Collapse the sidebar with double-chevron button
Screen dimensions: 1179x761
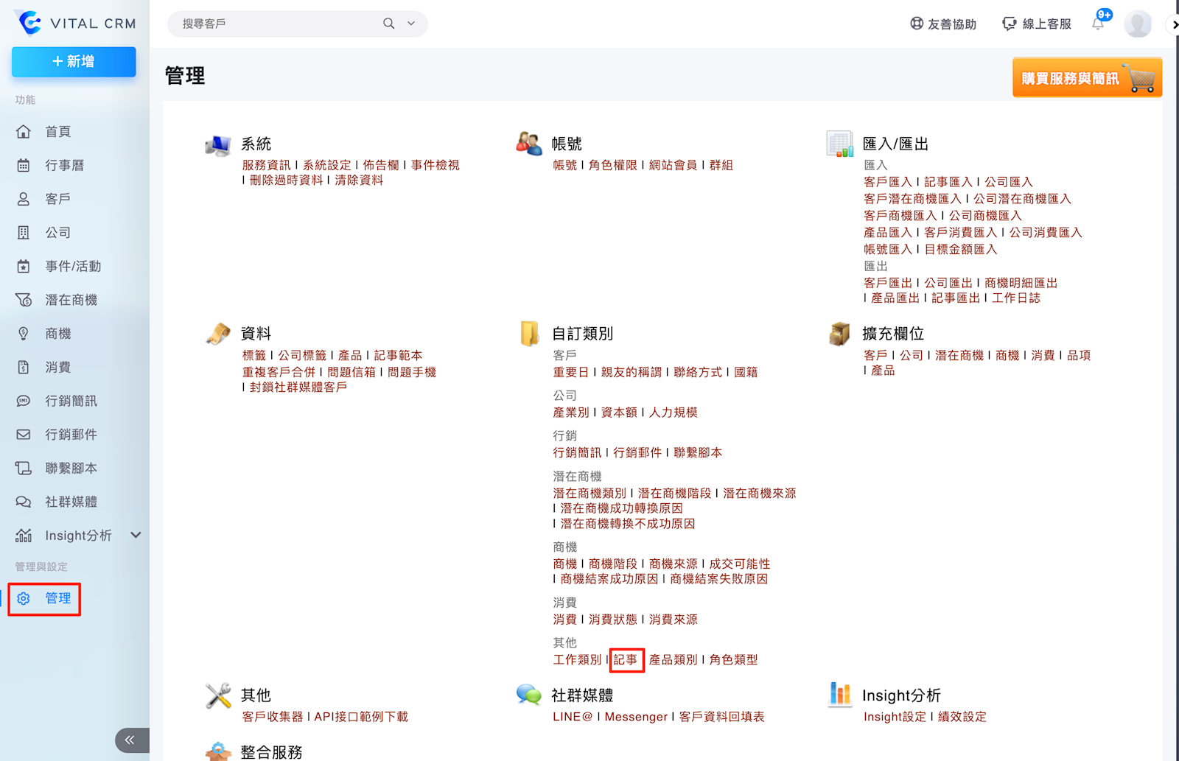130,740
